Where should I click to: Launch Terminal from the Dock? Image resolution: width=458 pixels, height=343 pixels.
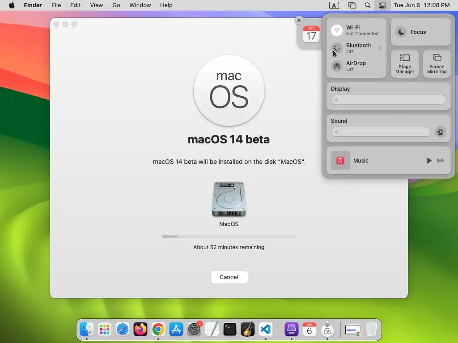click(x=230, y=330)
